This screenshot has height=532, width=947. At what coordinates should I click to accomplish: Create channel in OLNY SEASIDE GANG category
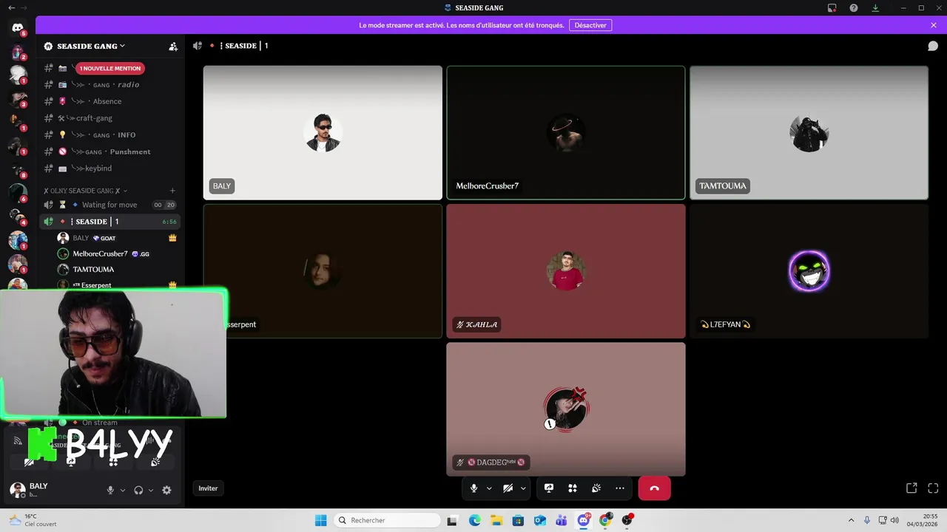[172, 191]
